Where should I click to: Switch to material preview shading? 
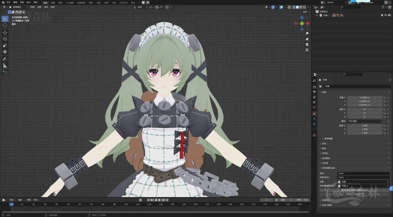pos(301,7)
